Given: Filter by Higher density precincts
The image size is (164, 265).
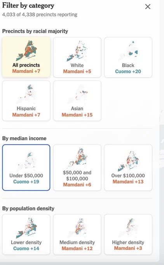Looking at the screenshot, I should point(128,235).
